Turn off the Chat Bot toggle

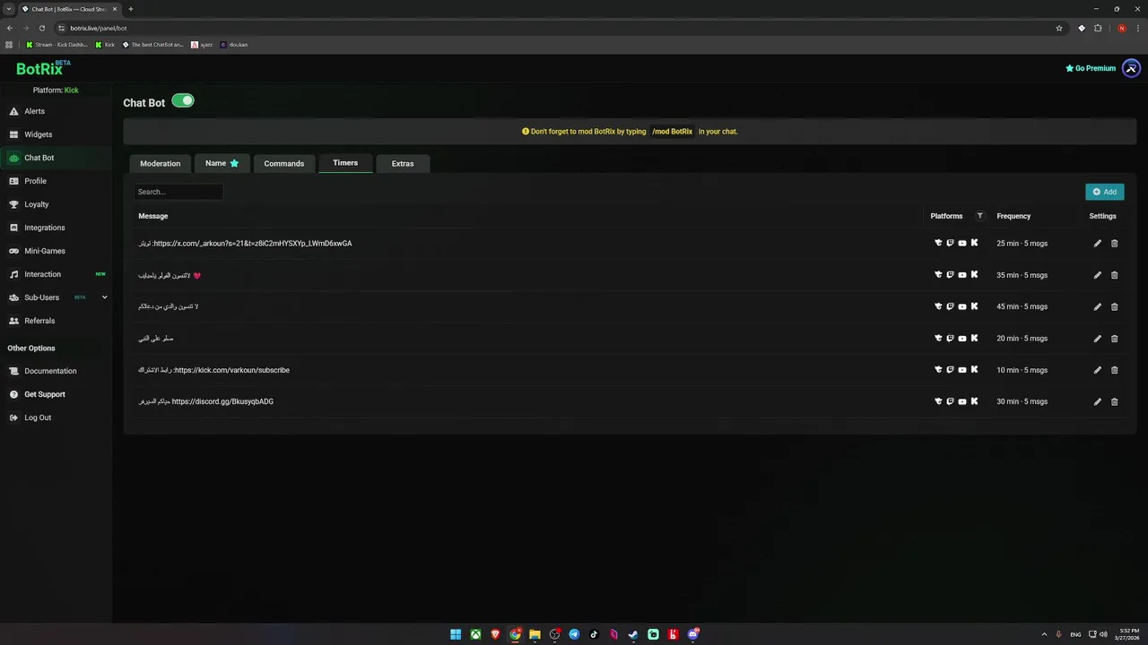[183, 100]
